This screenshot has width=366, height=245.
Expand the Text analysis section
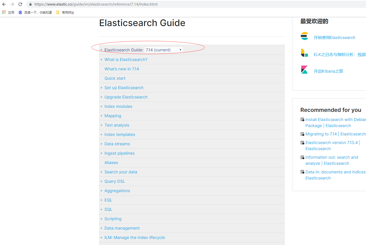pos(101,125)
